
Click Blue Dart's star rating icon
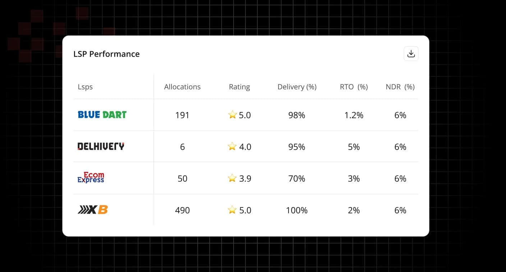pos(233,115)
